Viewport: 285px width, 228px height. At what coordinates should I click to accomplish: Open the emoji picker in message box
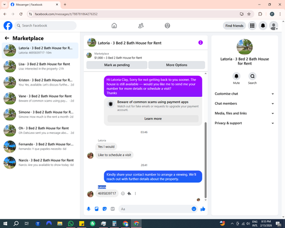point(194,209)
